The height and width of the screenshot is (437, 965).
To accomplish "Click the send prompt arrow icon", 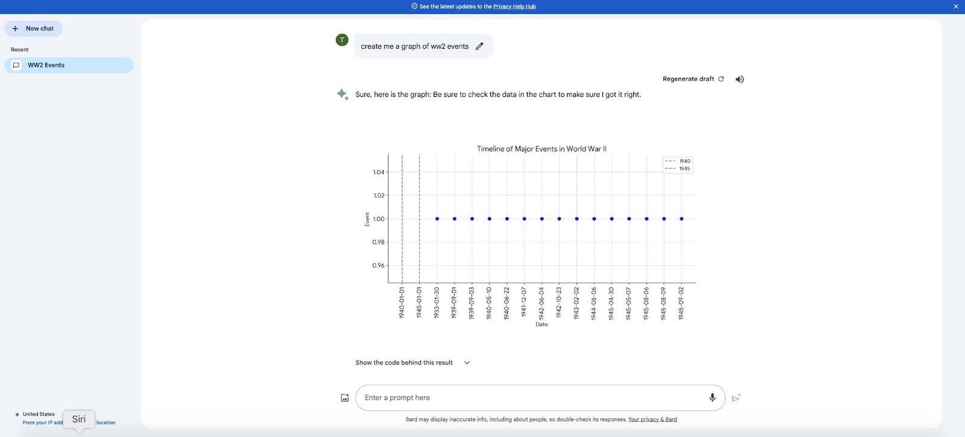I will coord(736,398).
